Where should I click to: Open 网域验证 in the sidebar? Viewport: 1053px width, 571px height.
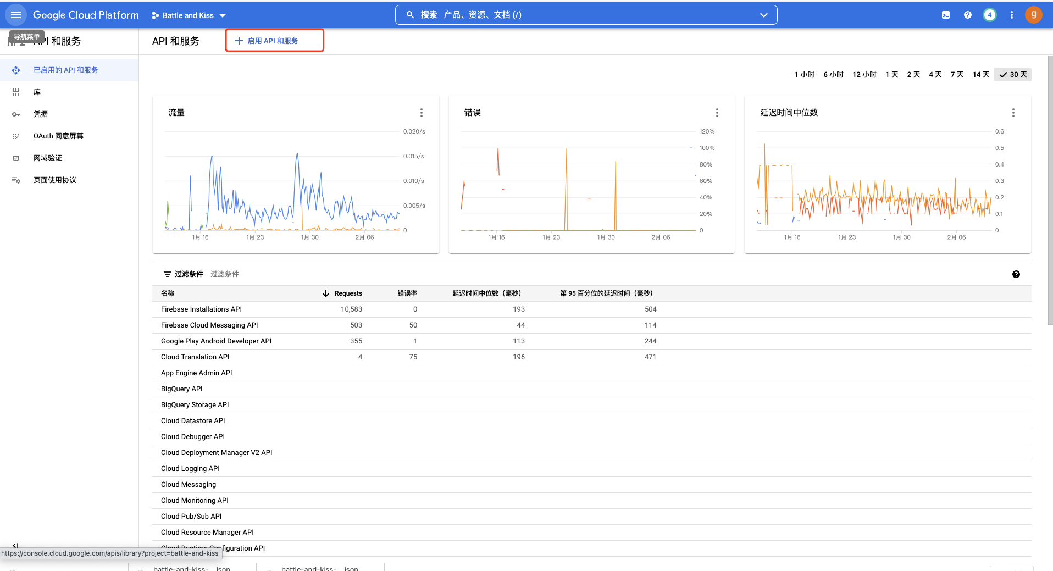tap(47, 158)
